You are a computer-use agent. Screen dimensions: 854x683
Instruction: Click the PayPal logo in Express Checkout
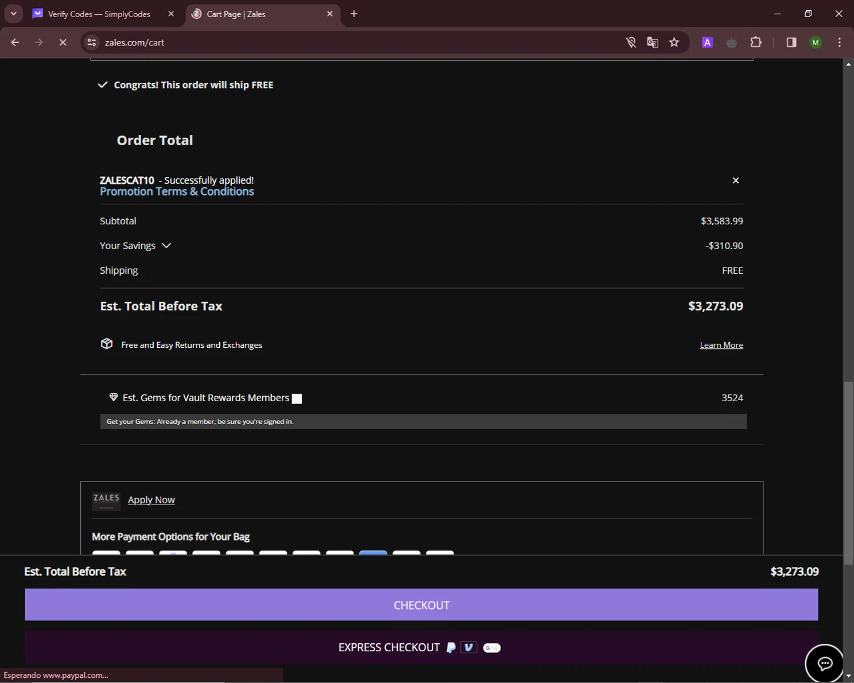pos(451,648)
